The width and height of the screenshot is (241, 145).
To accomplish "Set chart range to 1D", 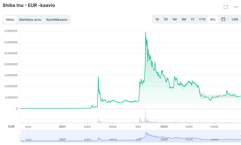I will tap(157, 19).
